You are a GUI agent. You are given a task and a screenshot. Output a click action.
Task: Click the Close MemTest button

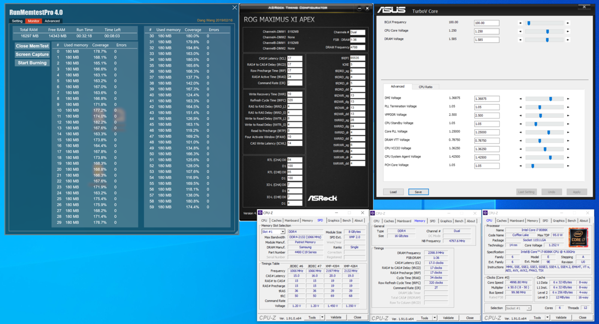coord(32,46)
